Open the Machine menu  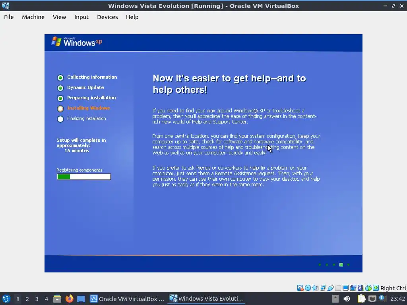click(x=33, y=17)
